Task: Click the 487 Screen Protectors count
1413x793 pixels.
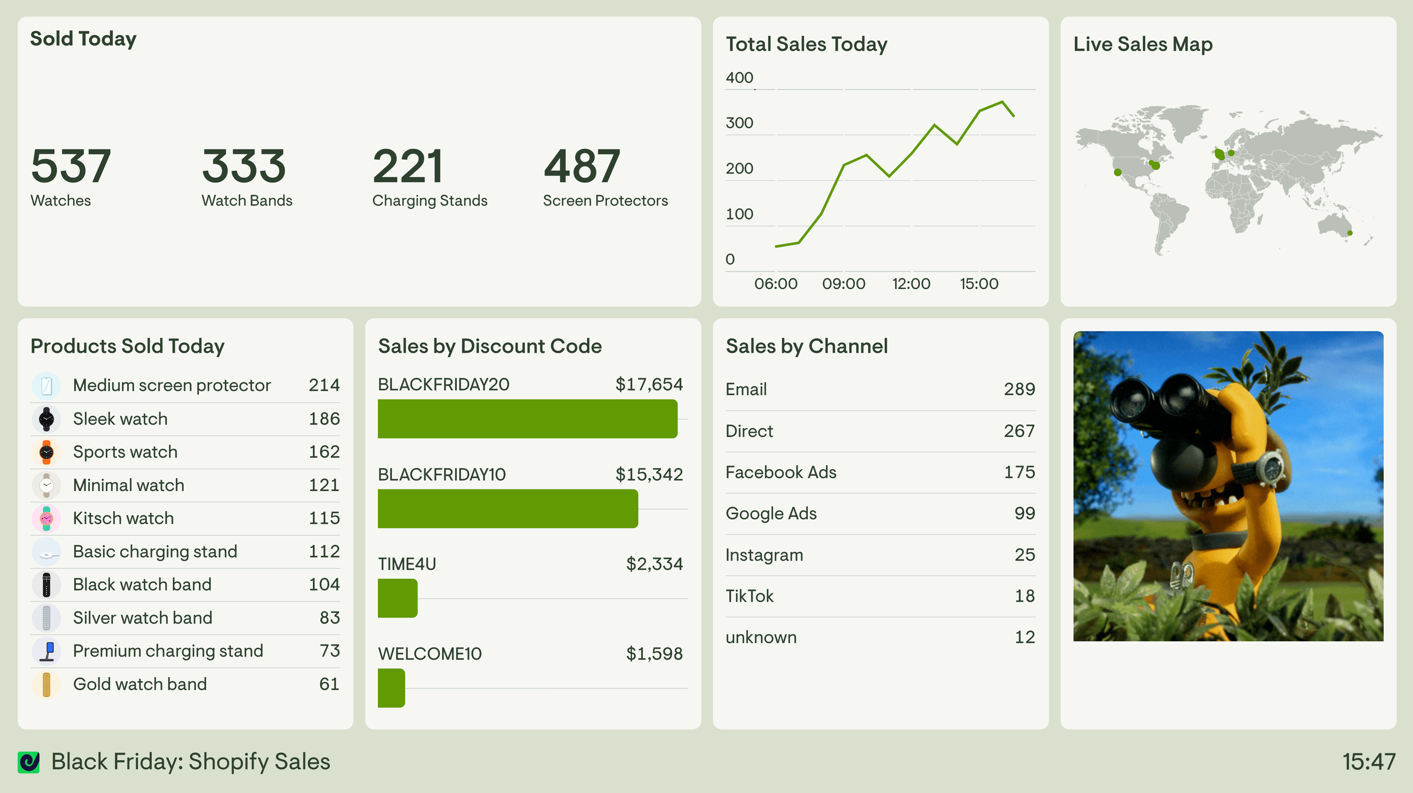Action: (582, 167)
